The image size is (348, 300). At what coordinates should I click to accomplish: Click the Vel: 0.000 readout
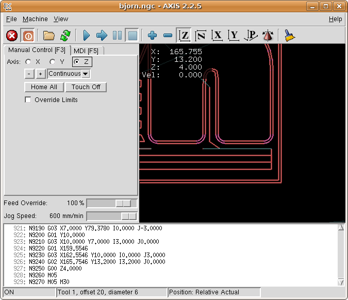(172, 75)
